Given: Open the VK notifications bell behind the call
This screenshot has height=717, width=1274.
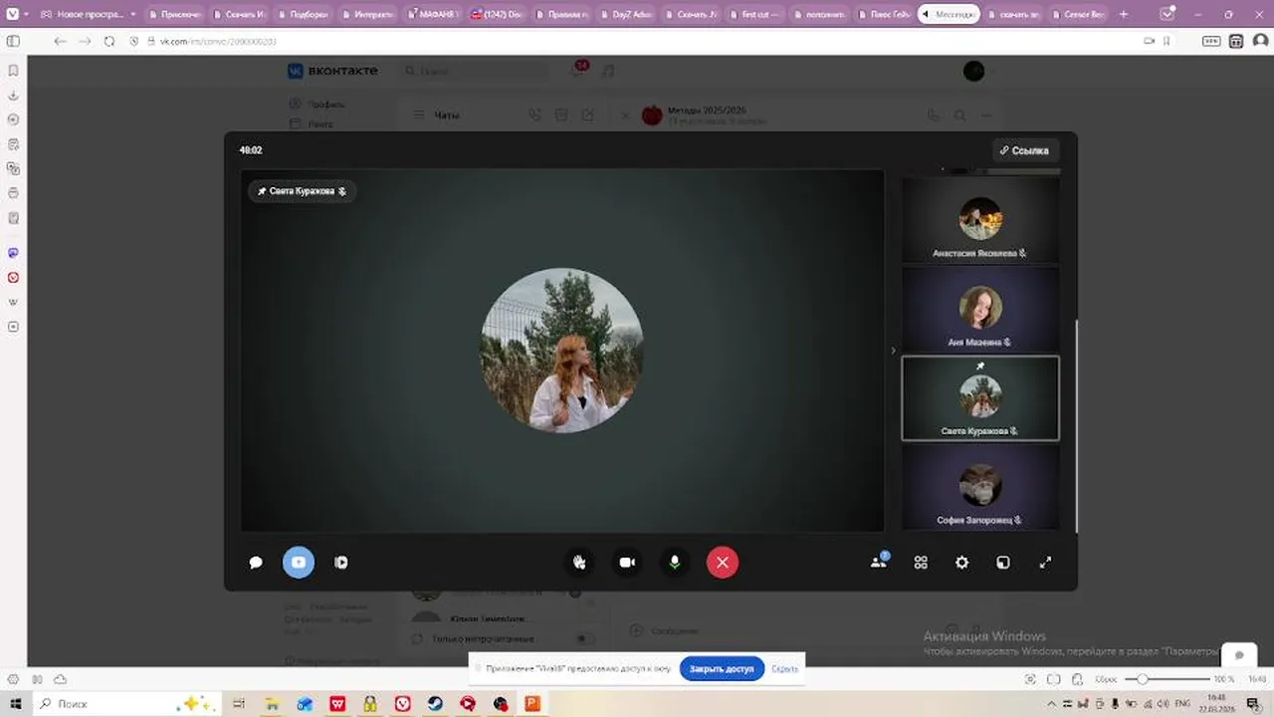Looking at the screenshot, I should (577, 71).
